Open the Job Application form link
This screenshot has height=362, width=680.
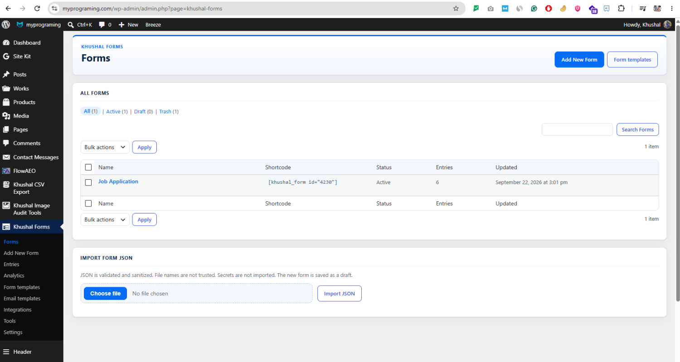coord(118,181)
